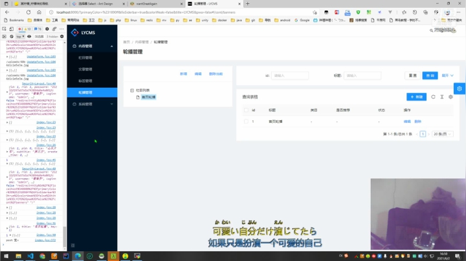
Task: Open table column settings gear
Action: pos(450,97)
